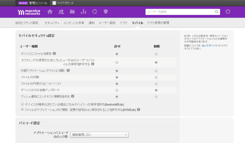Open the 通知 tab

tap(91, 23)
